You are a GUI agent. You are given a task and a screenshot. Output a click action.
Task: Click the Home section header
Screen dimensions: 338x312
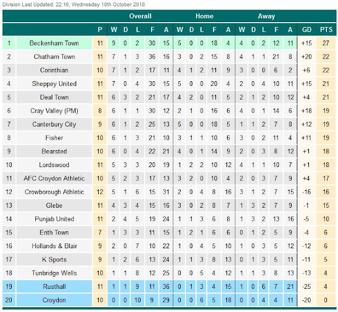pos(204,16)
